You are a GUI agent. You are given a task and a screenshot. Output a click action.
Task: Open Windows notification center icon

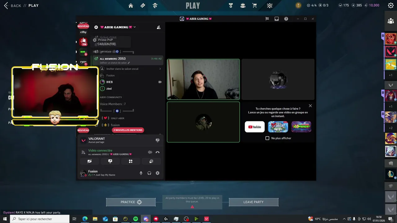click(390, 219)
